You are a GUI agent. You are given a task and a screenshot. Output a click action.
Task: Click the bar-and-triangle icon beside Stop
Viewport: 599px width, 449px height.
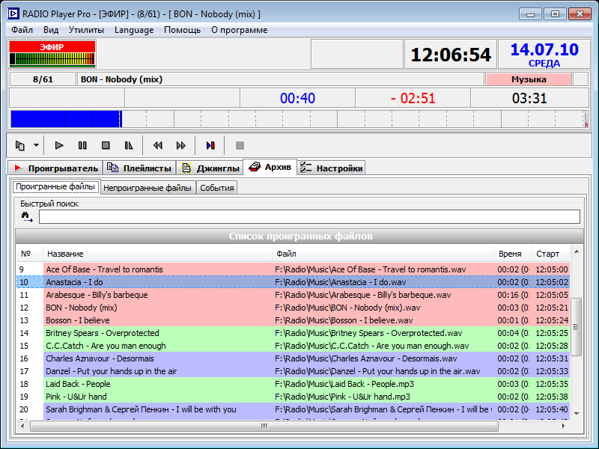129,145
